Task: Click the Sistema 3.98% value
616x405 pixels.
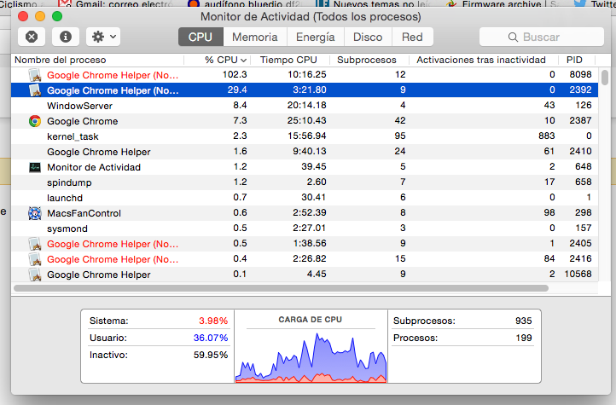Action: pyautogui.click(x=213, y=321)
